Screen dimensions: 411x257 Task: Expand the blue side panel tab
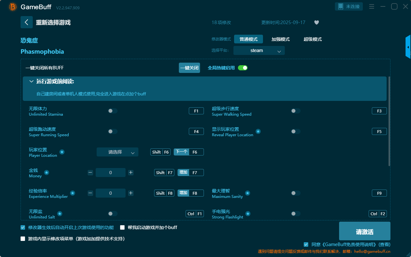click(x=408, y=47)
